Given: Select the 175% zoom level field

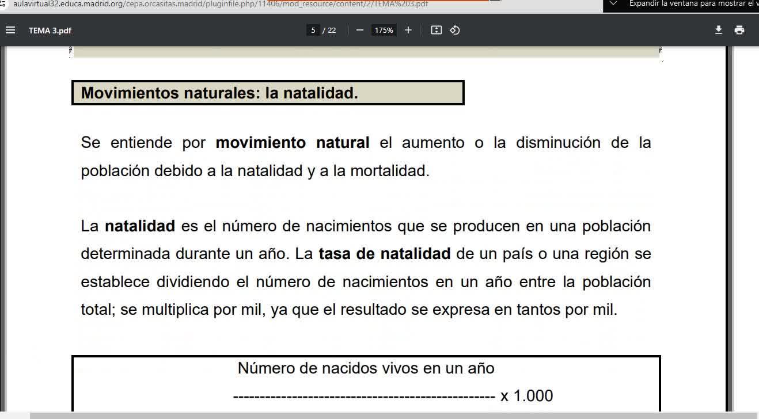Looking at the screenshot, I should (x=384, y=30).
